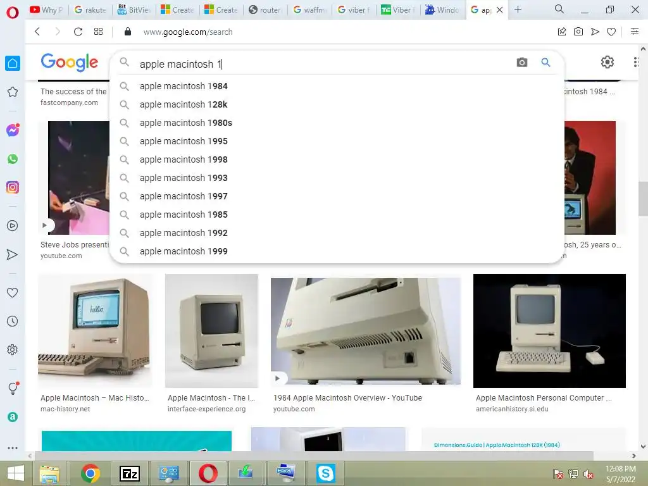Click the address bar URL
This screenshot has width=648, height=486.
click(188, 32)
